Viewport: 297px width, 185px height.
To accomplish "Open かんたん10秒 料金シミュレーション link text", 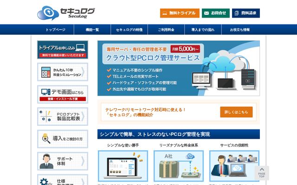I will (x=67, y=72).
